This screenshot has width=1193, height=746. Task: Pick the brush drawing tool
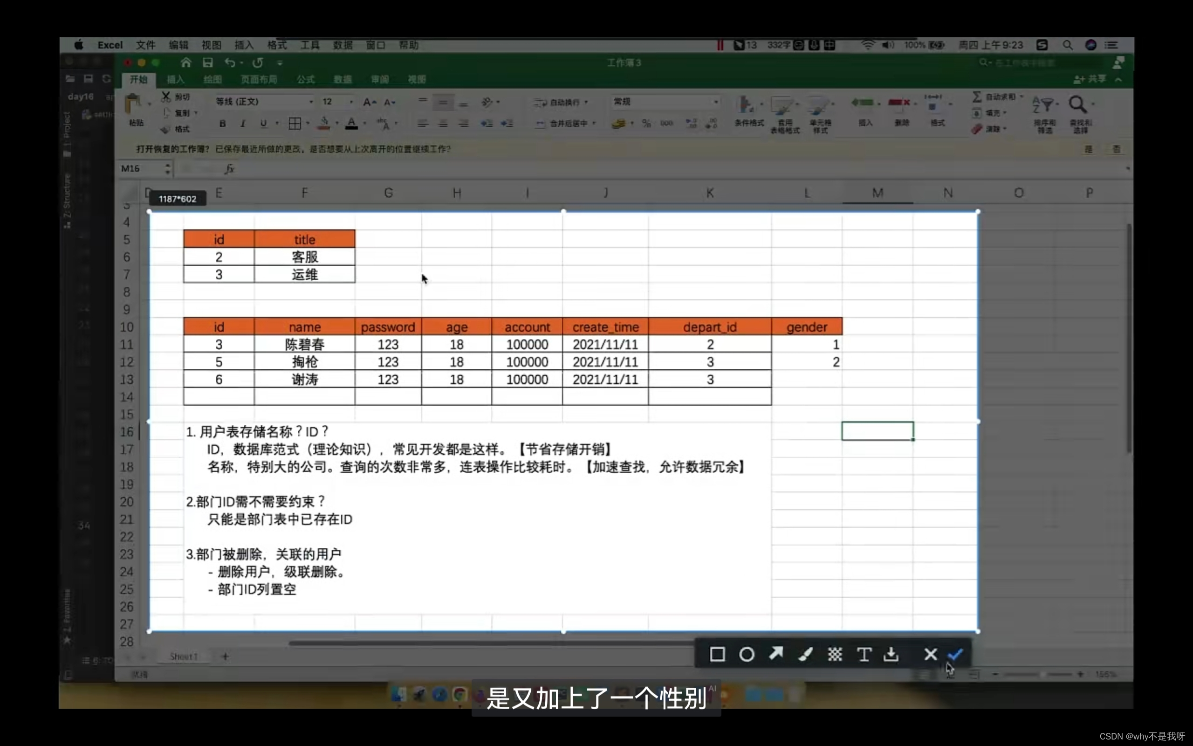click(x=805, y=654)
